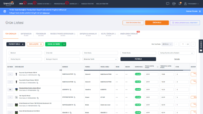Go to the next page arrow
The height and width of the screenshot is (114, 203).
click(193, 44)
